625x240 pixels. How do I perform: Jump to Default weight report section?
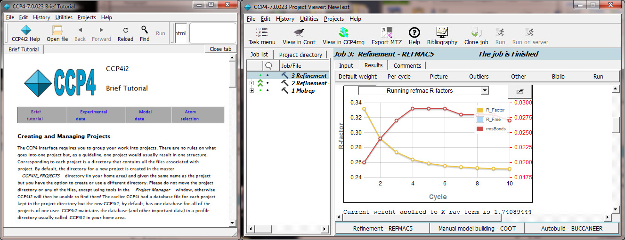[357, 76]
